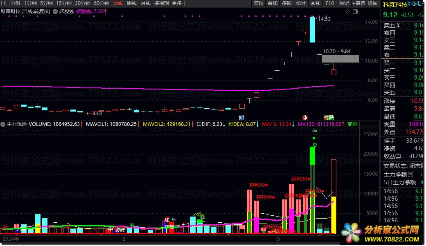
Task: Click the gray gap rectangle on chart
Action: point(340,58)
